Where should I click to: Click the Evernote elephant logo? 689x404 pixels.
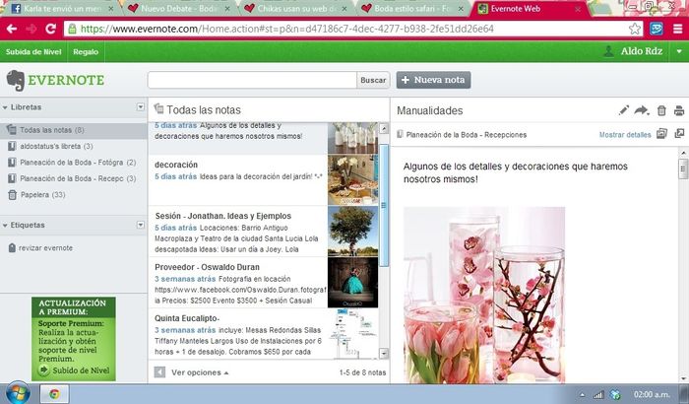pyautogui.click(x=16, y=80)
